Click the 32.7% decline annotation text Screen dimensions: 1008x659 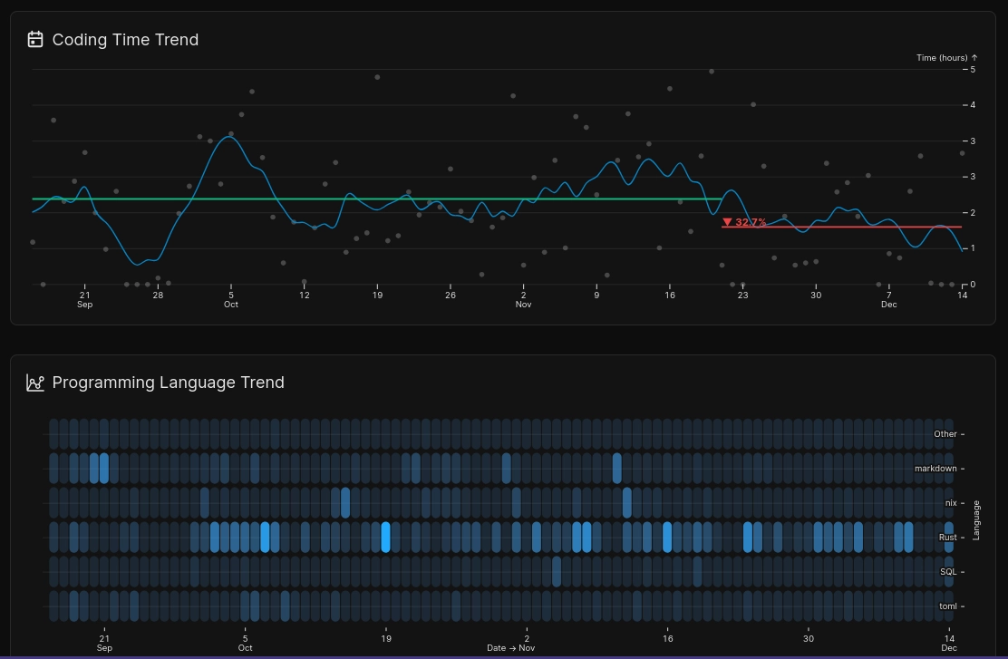751,222
